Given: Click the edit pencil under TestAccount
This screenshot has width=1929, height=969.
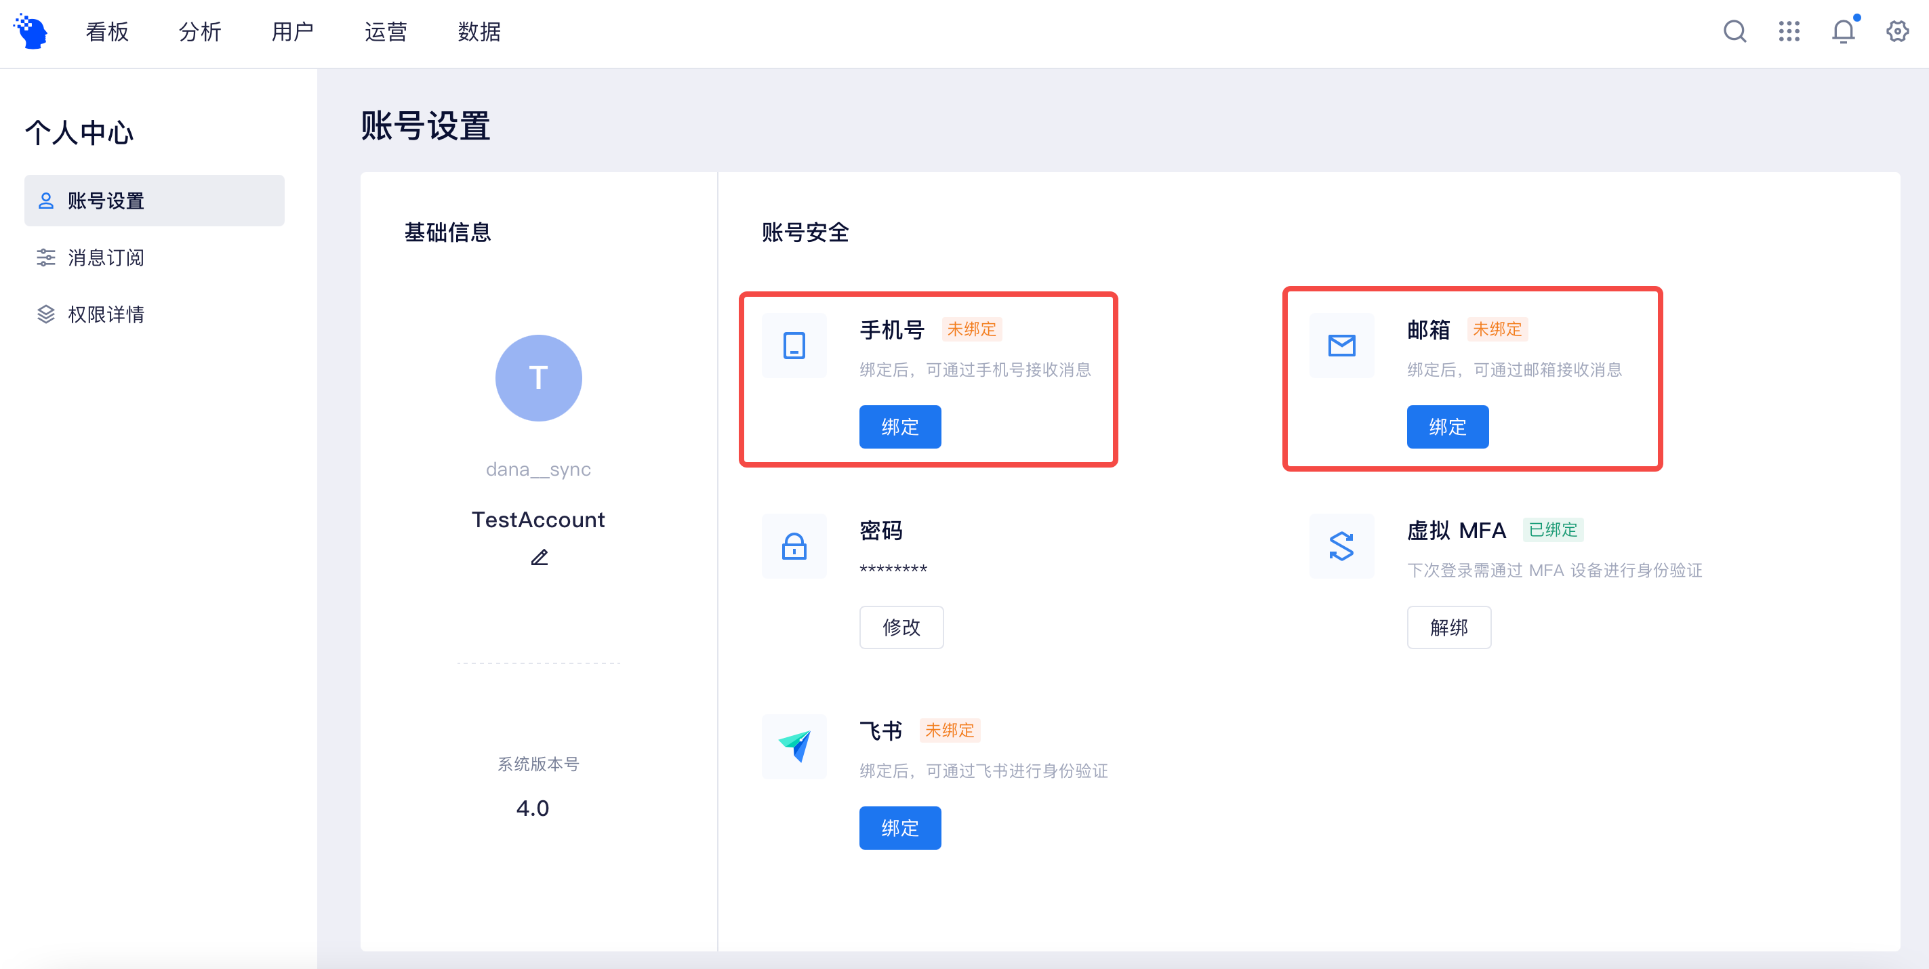Looking at the screenshot, I should (539, 557).
